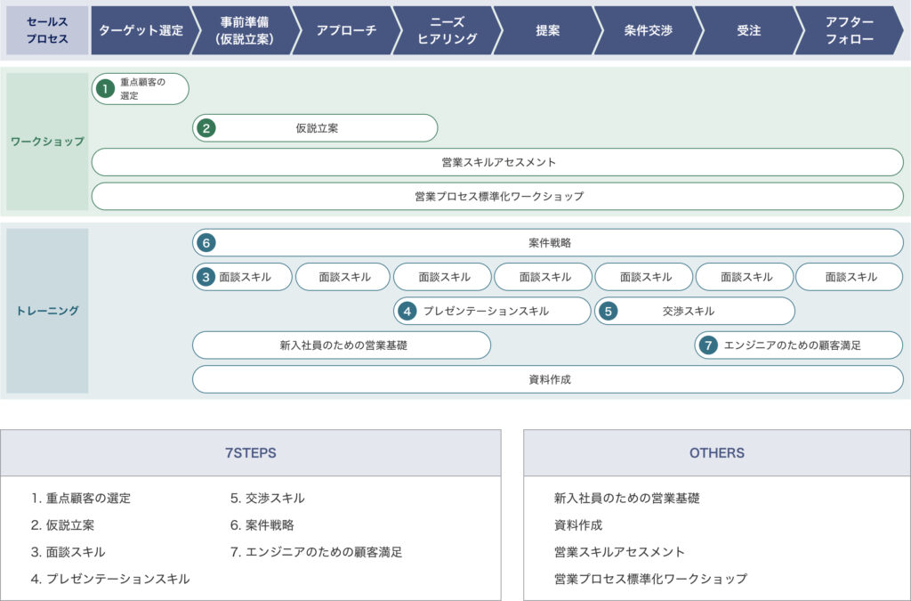
Task: Open the 営業プロセス標準化ワークショップ bar
Action: (x=497, y=197)
